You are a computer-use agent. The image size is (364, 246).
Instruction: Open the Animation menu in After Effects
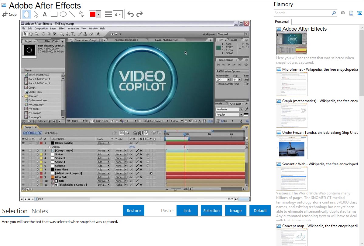(x=73, y=29)
